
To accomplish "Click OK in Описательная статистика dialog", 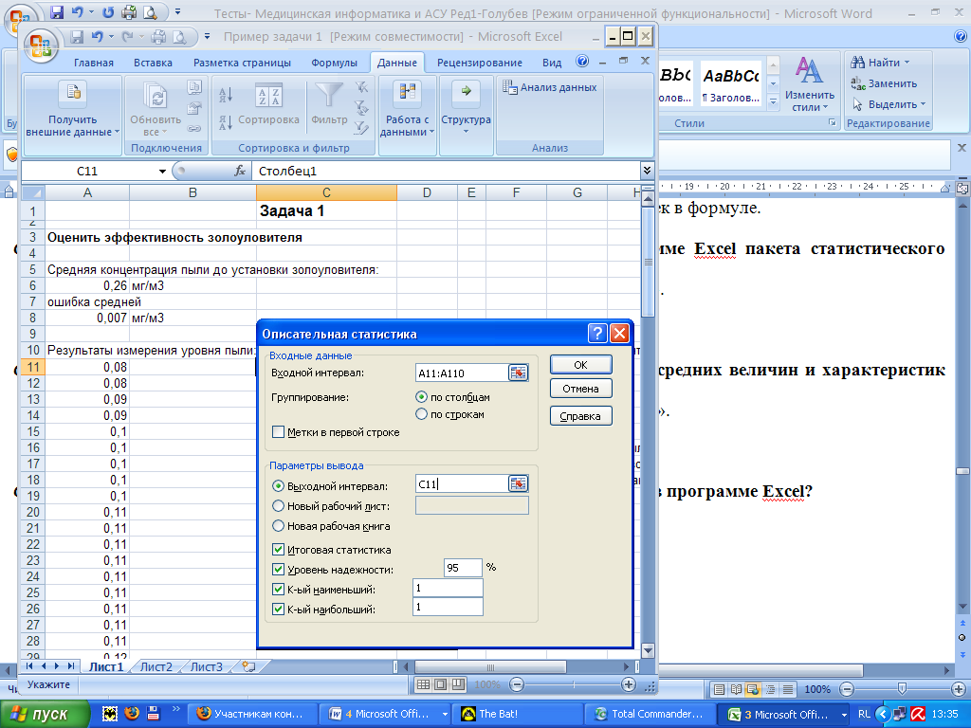I will coord(581,365).
